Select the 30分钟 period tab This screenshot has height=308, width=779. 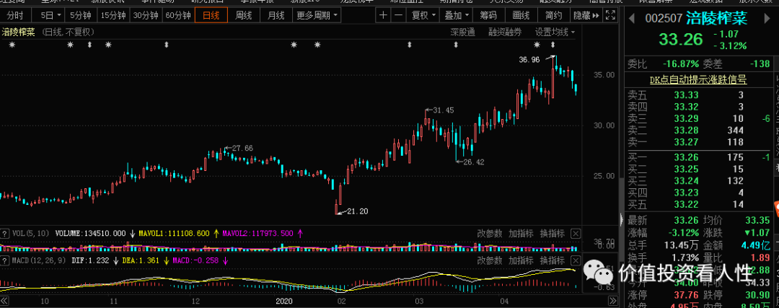pos(146,15)
